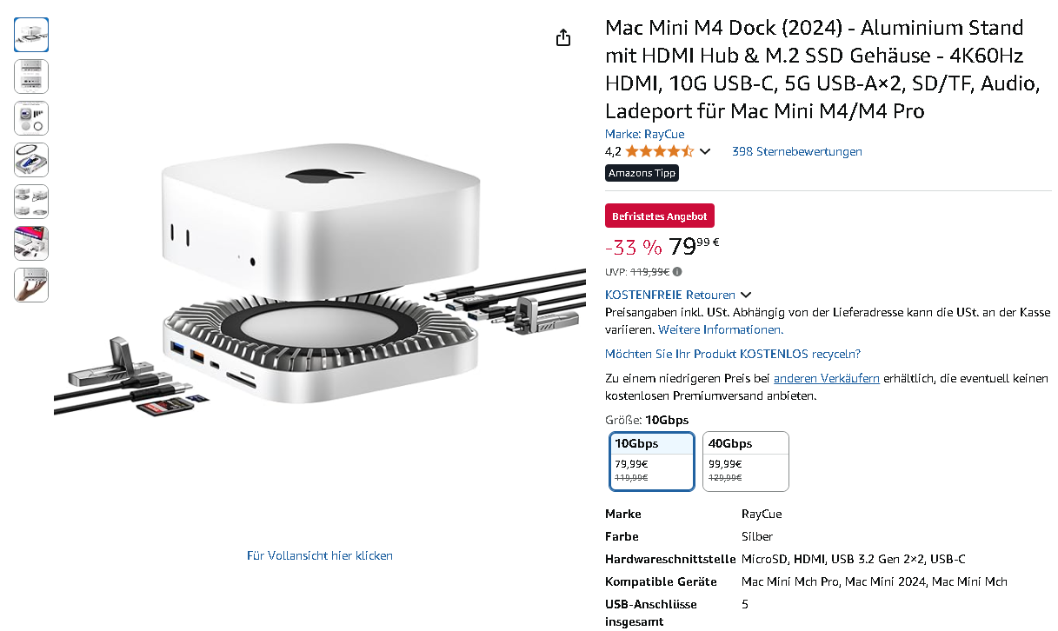
Task: Click Für Vollansicht hier klicken
Action: tap(320, 555)
